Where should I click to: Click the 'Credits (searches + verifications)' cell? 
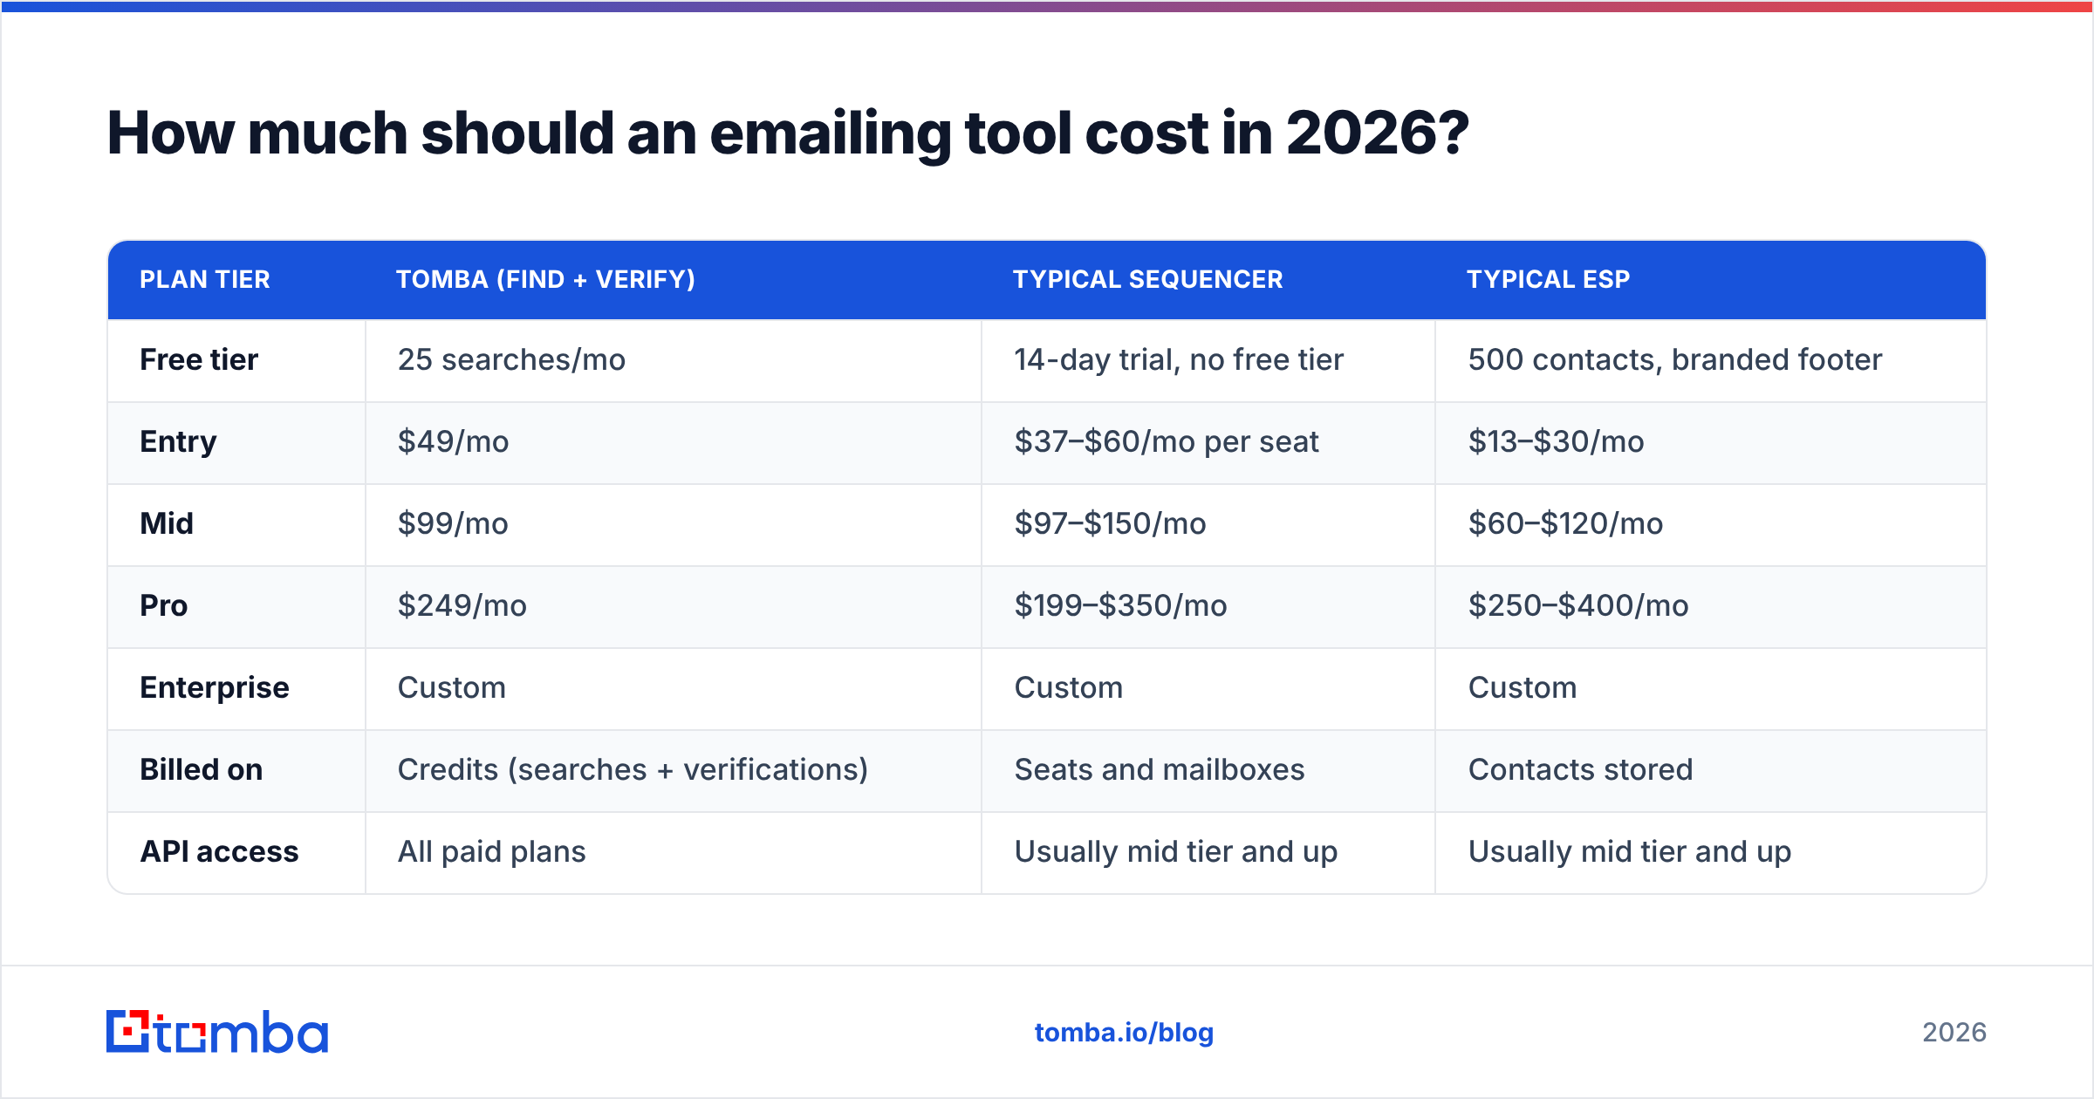click(633, 770)
